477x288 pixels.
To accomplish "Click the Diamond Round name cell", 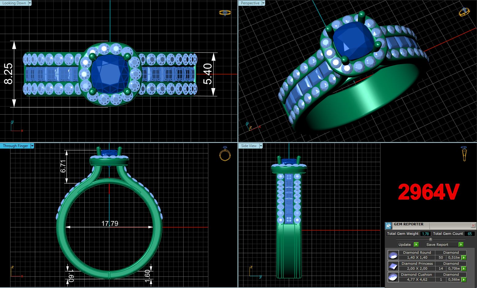I will coord(417,253).
